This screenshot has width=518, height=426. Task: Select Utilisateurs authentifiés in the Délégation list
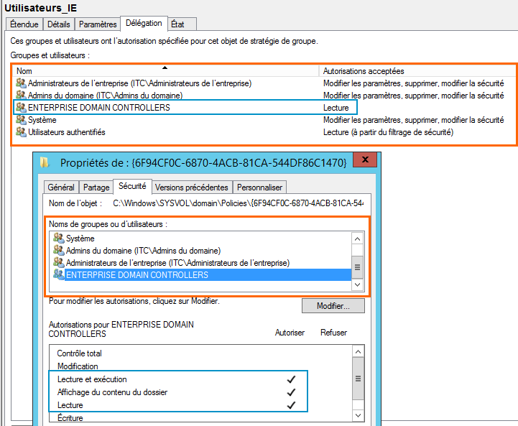tap(264, 132)
